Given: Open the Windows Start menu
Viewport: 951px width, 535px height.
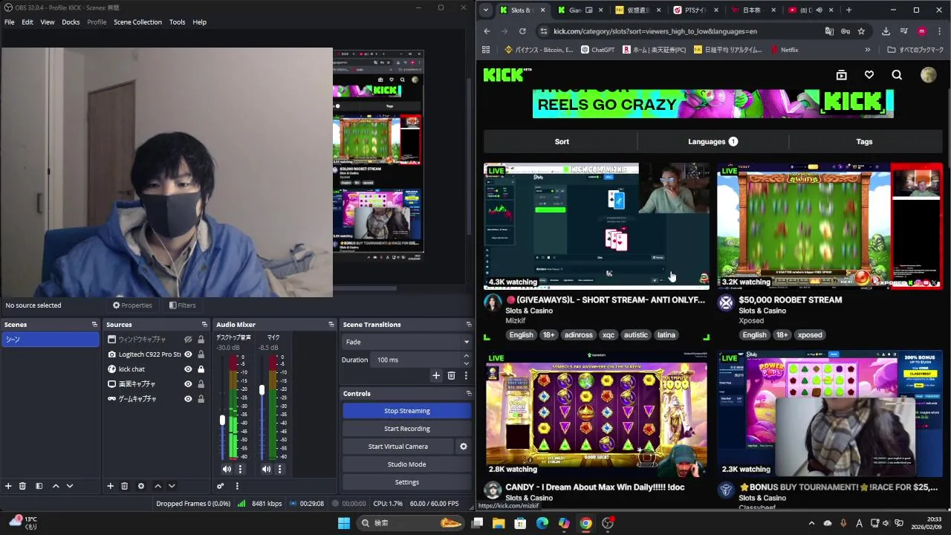Looking at the screenshot, I should (x=344, y=523).
